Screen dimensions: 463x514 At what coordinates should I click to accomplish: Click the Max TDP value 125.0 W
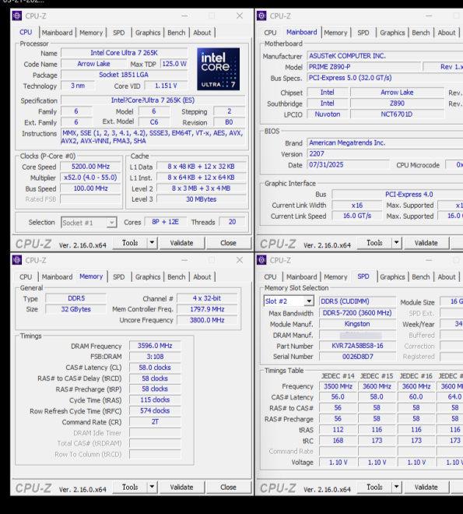click(x=174, y=64)
